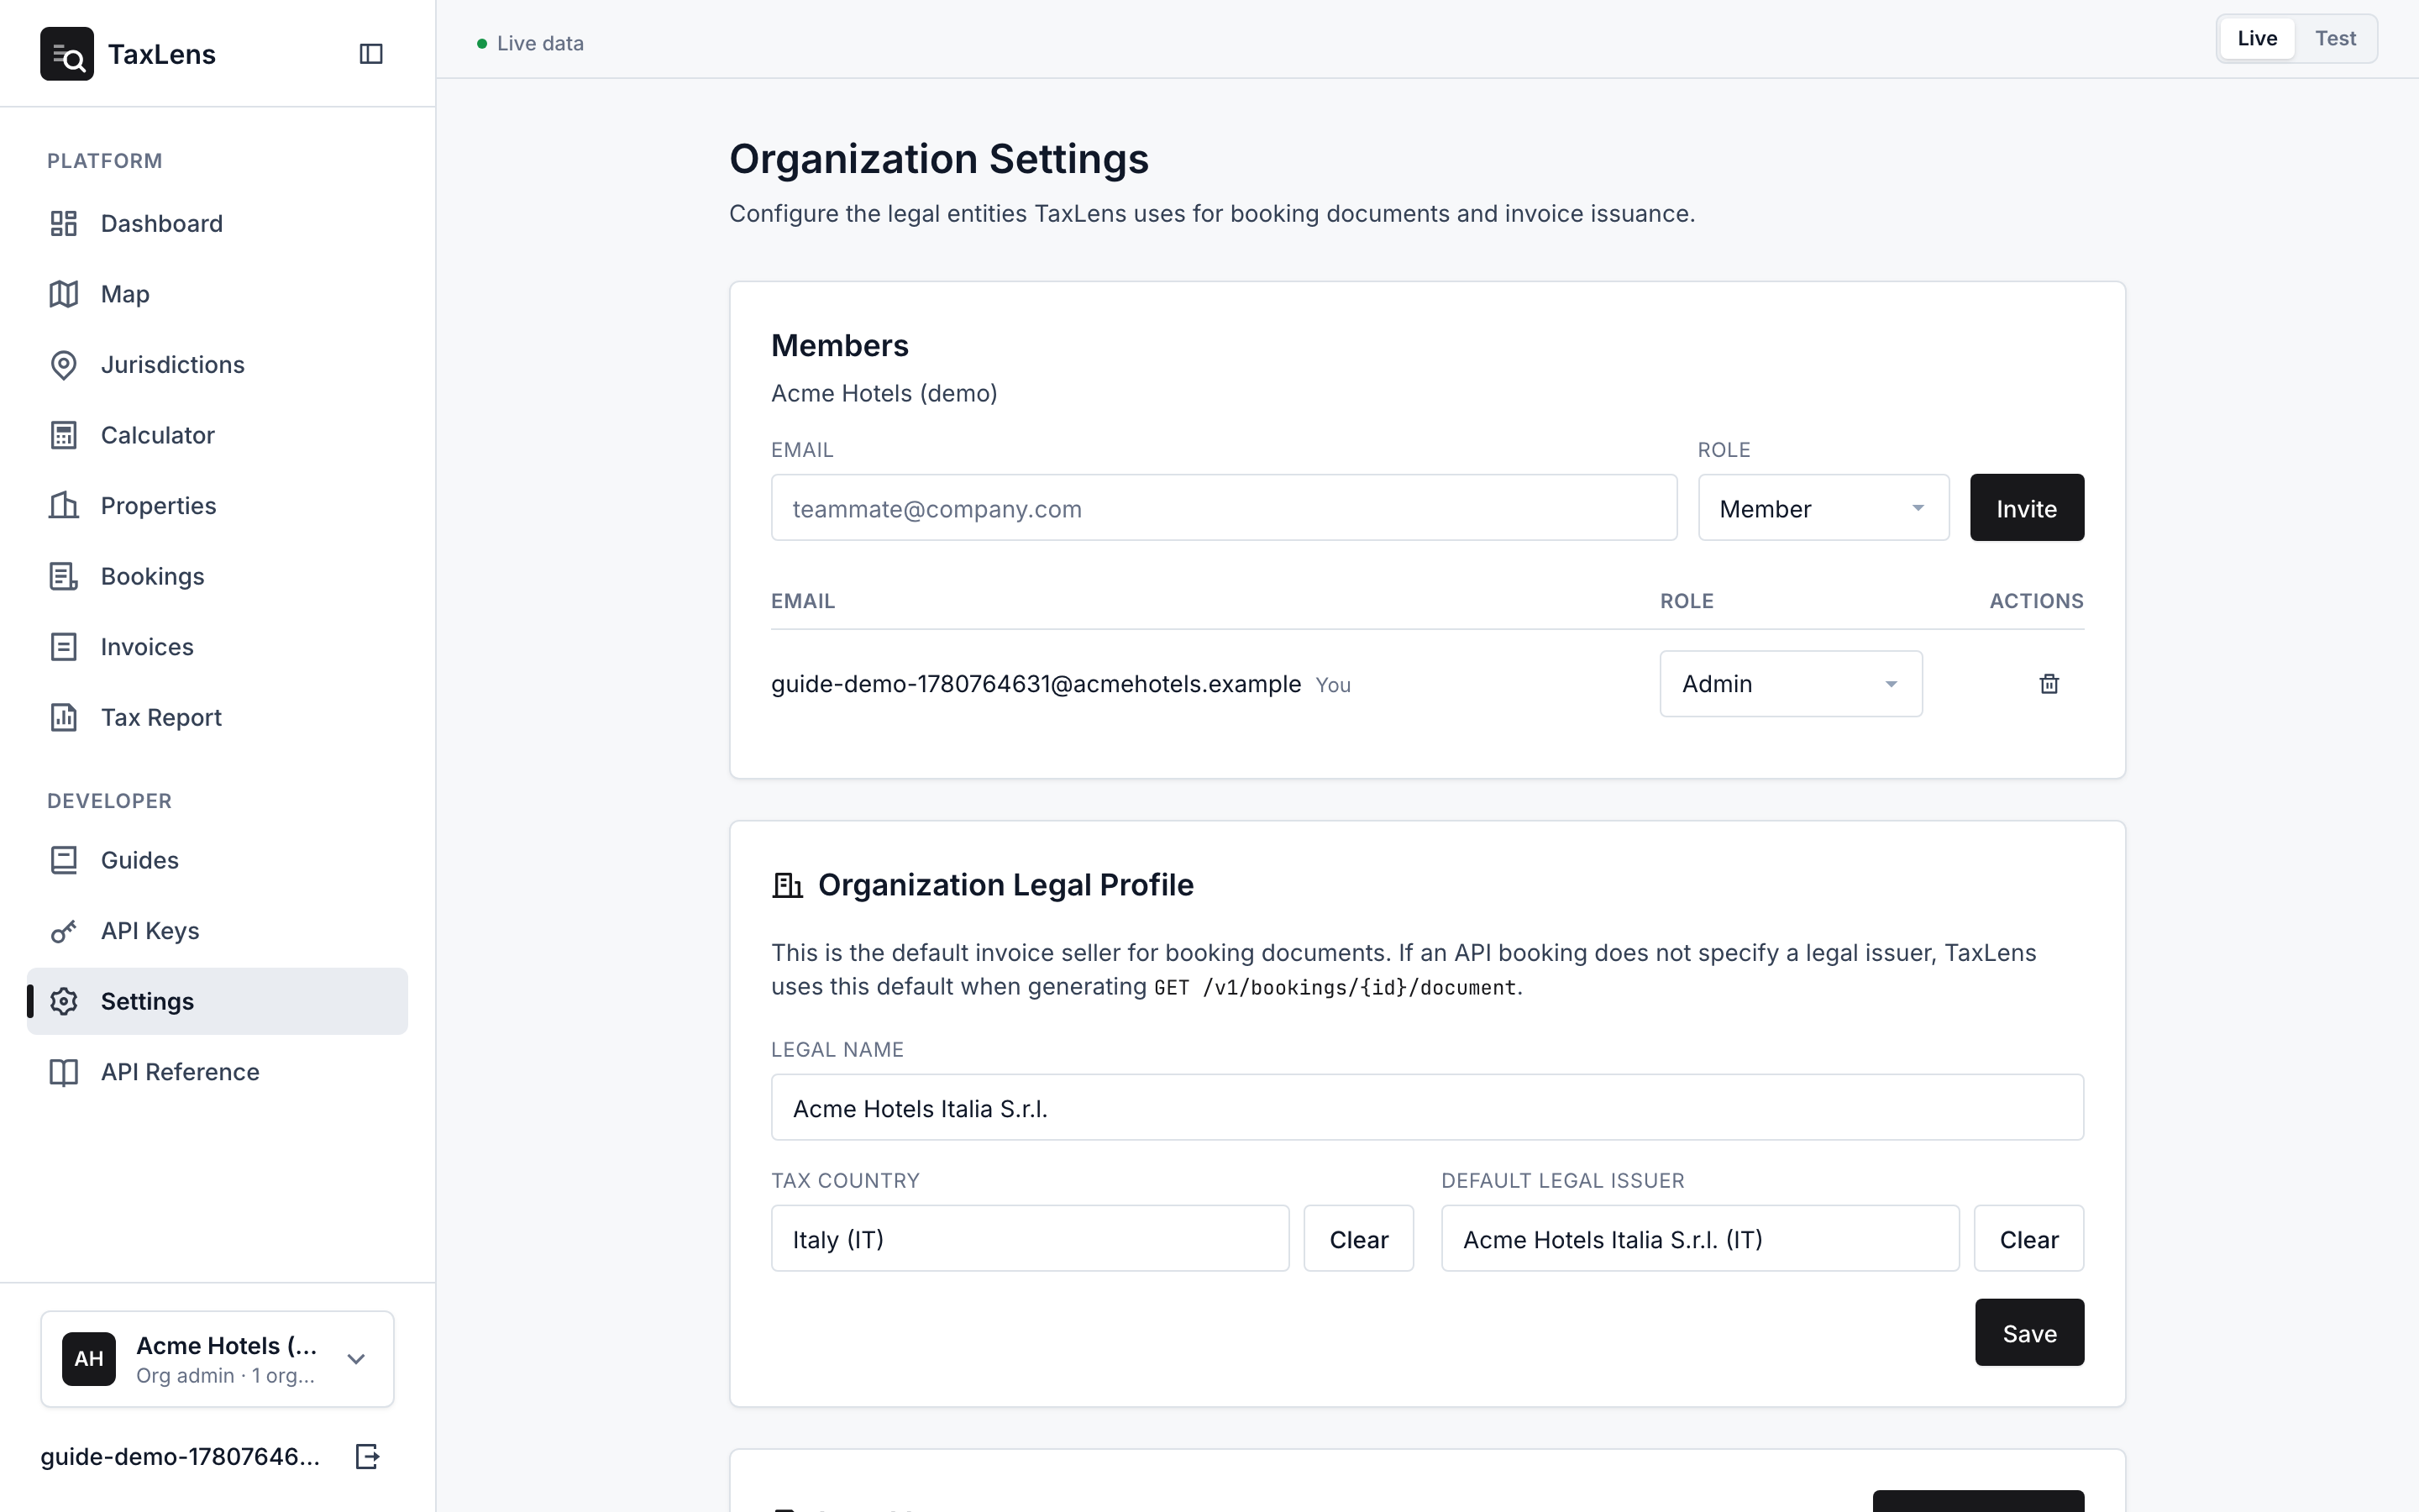Image resolution: width=2419 pixels, height=1512 pixels.
Task: Click the AH organization avatar
Action: tap(89, 1358)
